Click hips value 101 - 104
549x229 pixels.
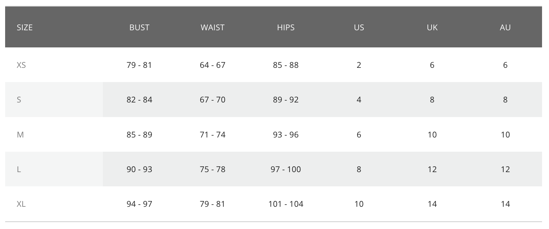click(286, 204)
